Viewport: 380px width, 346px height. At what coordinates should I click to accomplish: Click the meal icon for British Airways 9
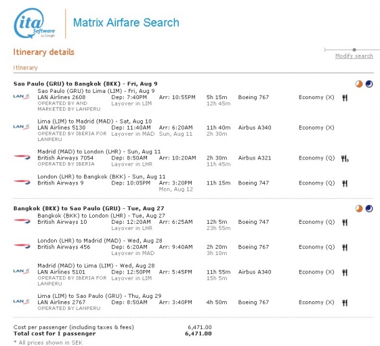click(x=345, y=184)
